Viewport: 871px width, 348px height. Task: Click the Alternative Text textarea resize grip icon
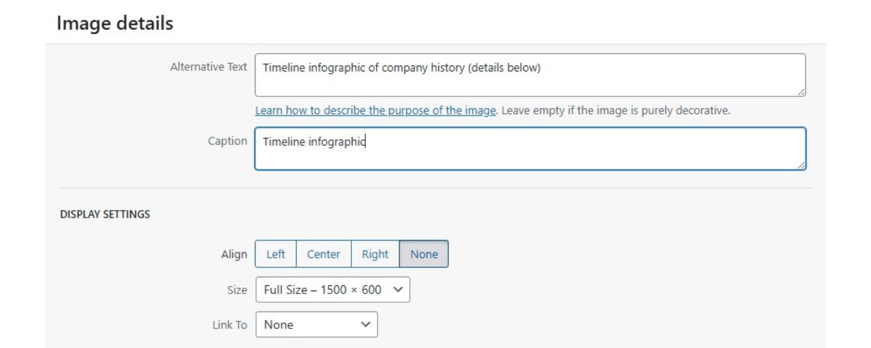[x=802, y=92]
